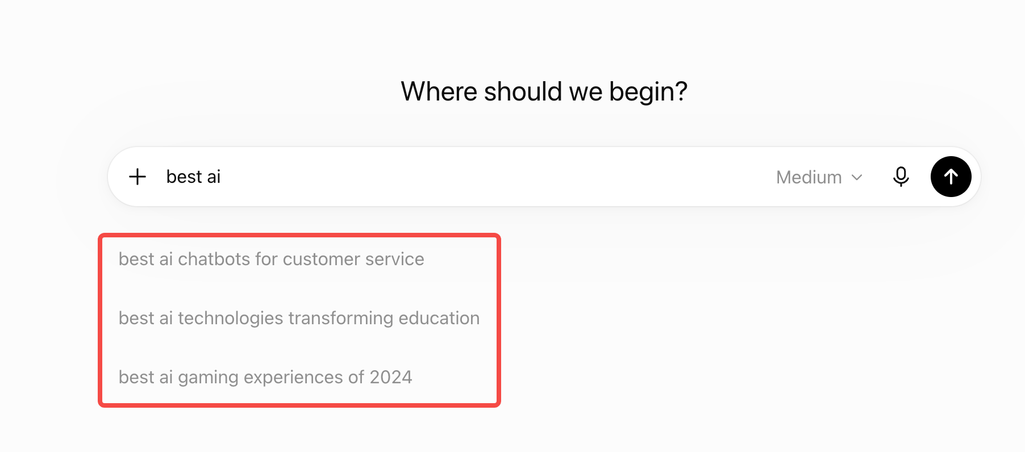Viewport: 1025px width, 452px height.
Task: Submit the query using the up-arrow circle
Action: [x=951, y=177]
